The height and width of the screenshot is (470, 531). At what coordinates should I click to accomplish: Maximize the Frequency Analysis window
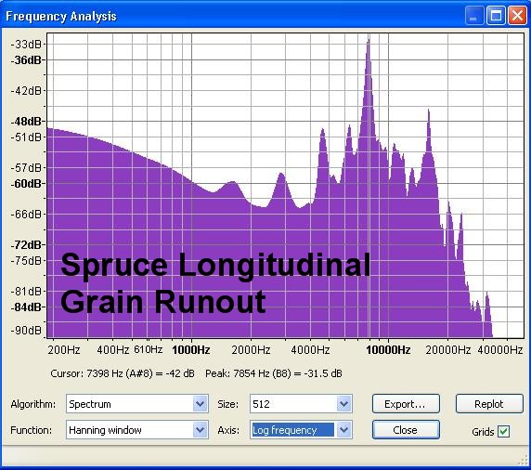tap(496, 16)
